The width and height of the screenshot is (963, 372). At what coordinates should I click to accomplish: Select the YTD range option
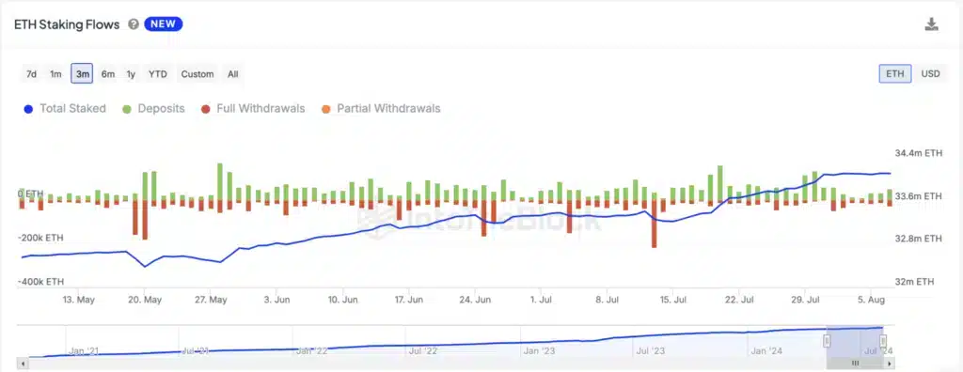pyautogui.click(x=158, y=74)
